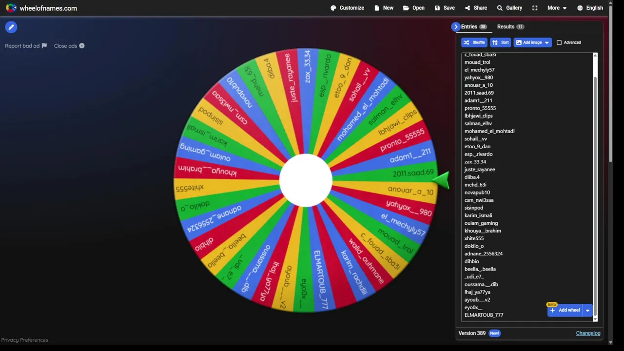Open the Customize menu
Viewport: 624px width, 351px height.
coord(347,8)
